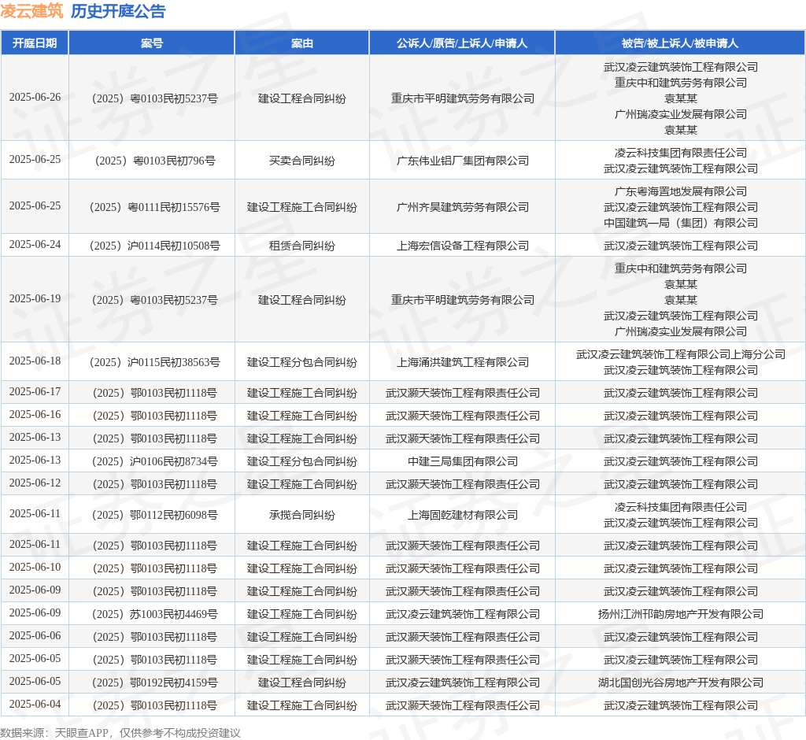Click defendant 湖北国创光谷房地产开发有限公司
The width and height of the screenshot is (806, 740).
[x=681, y=683]
